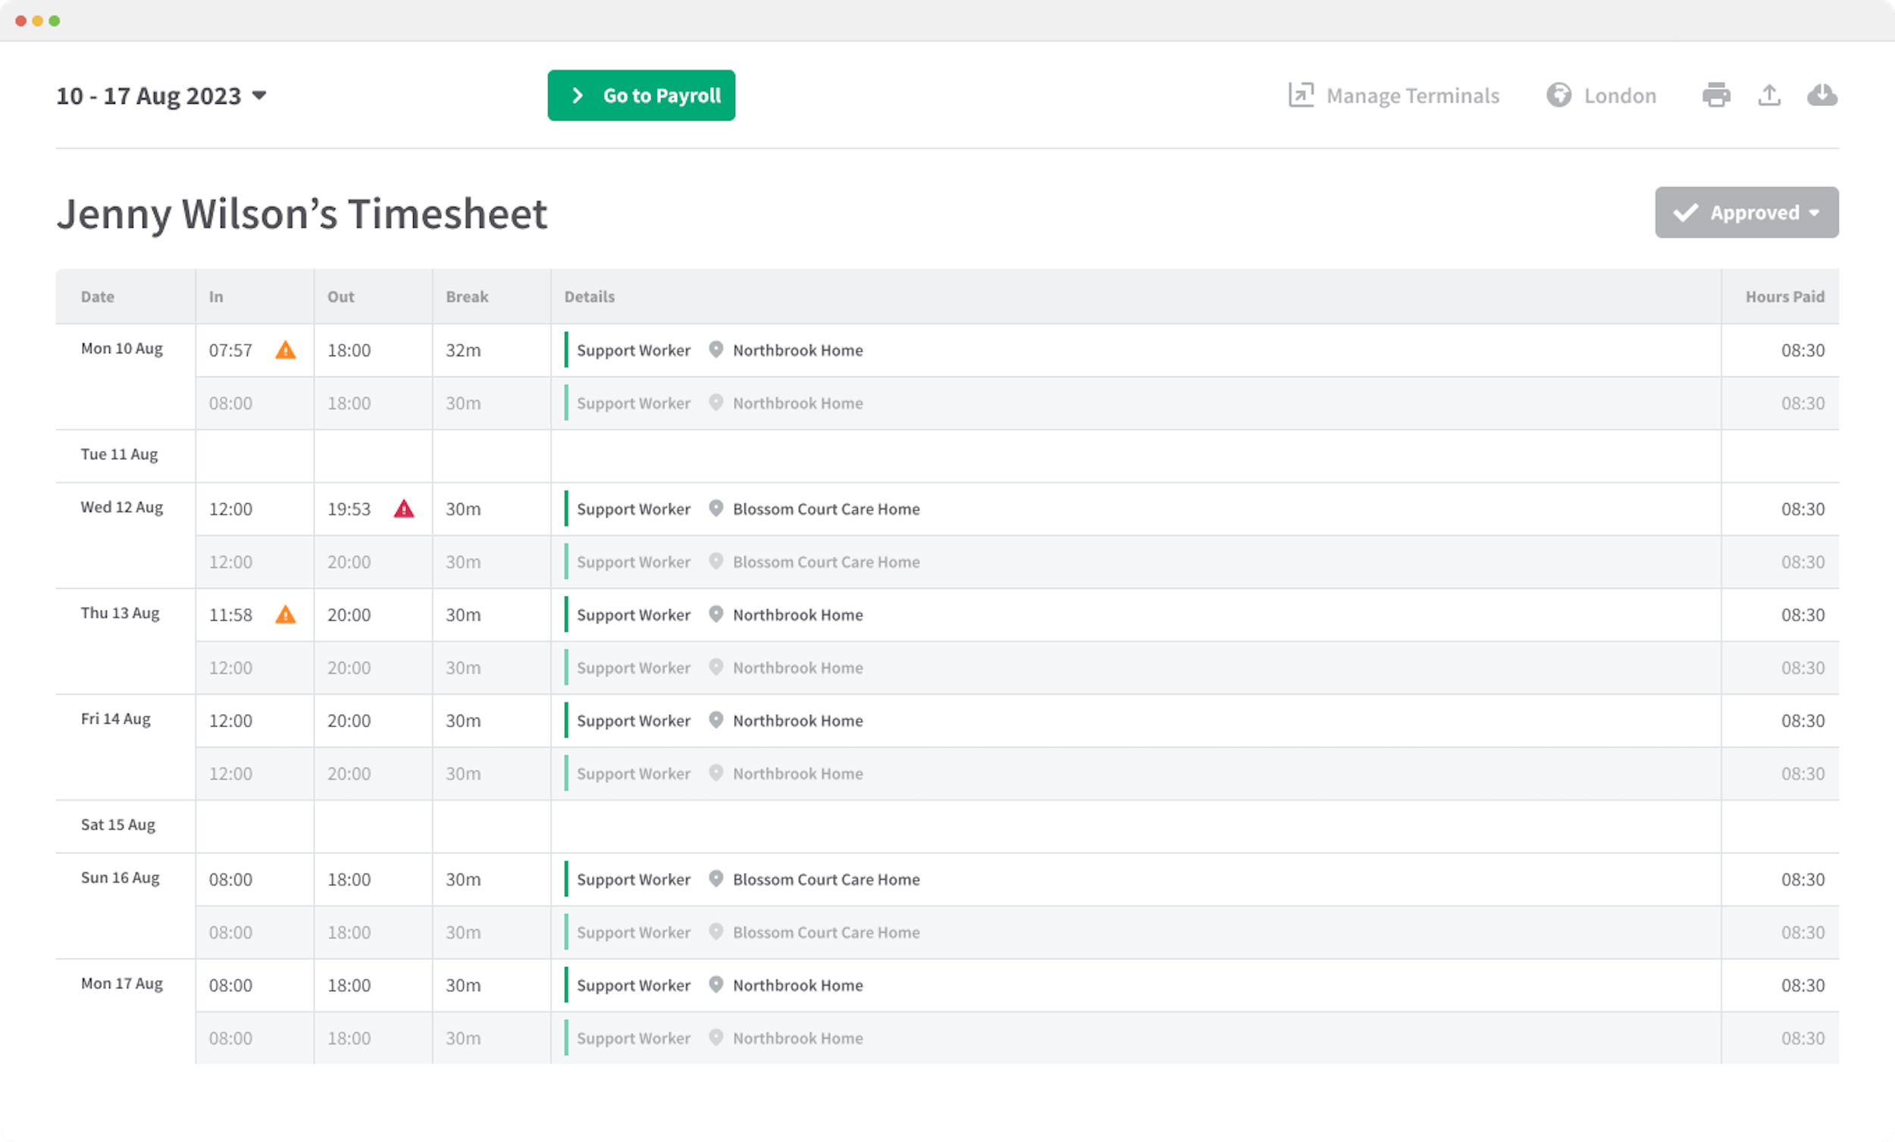
Task: Click the upload icon in the toolbar
Action: 1770,95
